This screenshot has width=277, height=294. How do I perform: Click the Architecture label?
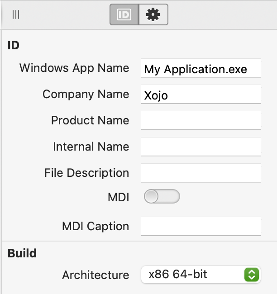96,275
